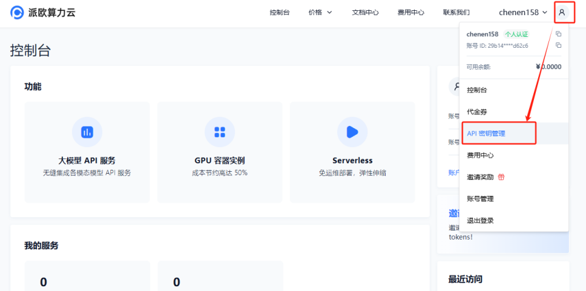Open 控制台 in the top navigation bar
Viewport: 586px width, 291px height.
(280, 12)
